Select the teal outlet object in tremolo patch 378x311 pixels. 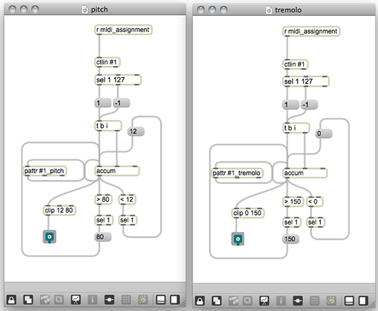coord(238,239)
